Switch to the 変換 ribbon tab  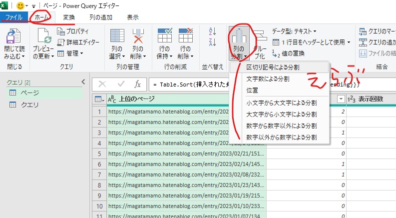click(69, 17)
